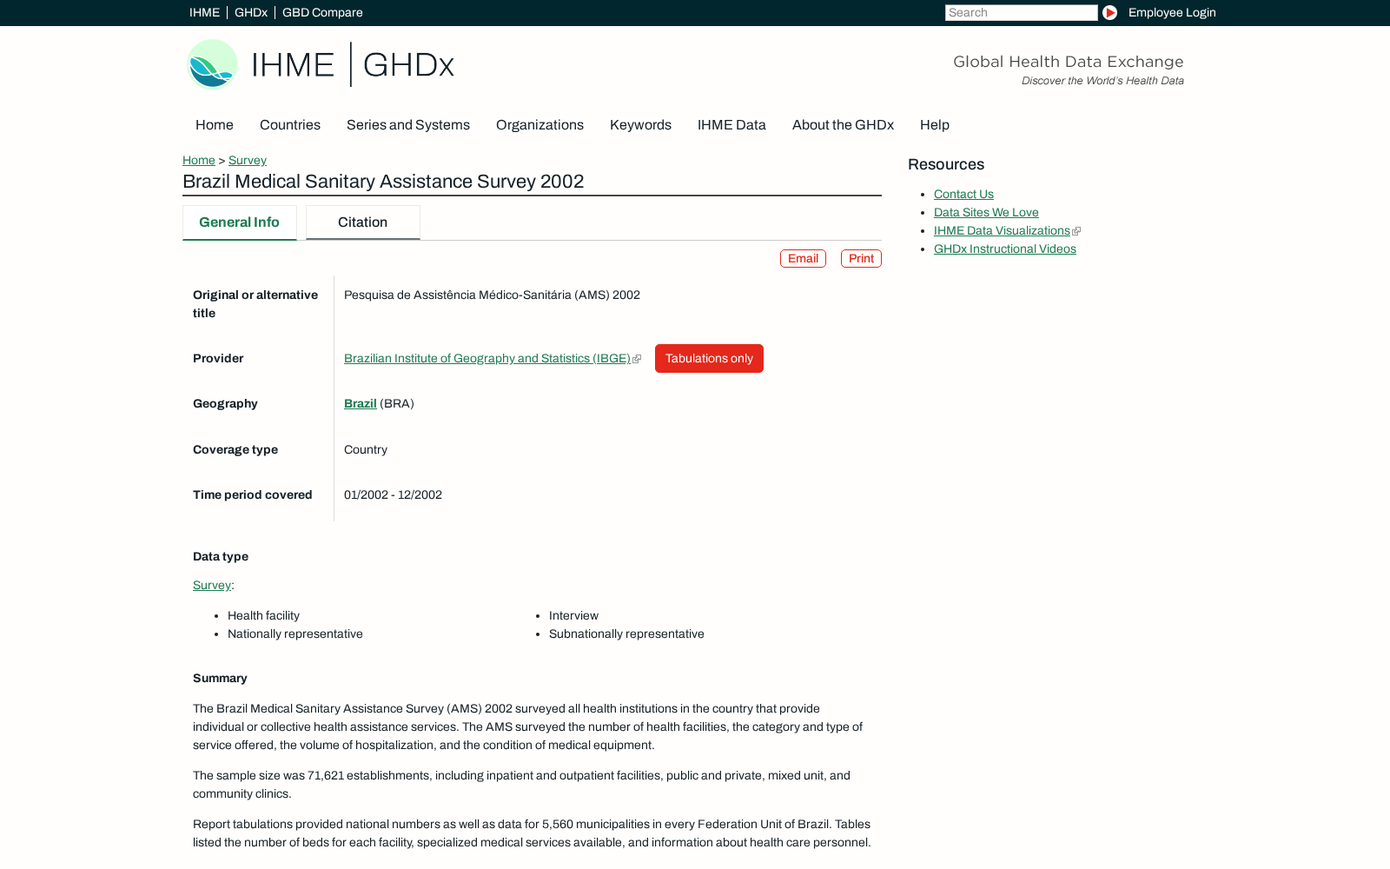Open Data Sites We Love link
The width and height of the screenshot is (1390, 869).
pyautogui.click(x=986, y=213)
